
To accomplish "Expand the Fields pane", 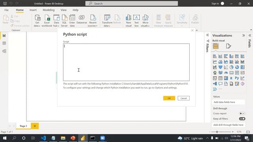I will coord(250,35).
